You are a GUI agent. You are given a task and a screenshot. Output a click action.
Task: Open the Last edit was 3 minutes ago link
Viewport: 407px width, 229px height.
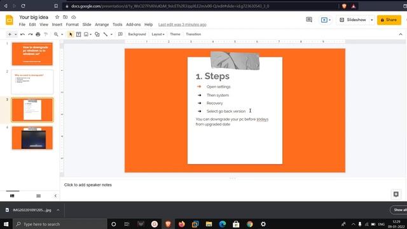coord(183,24)
